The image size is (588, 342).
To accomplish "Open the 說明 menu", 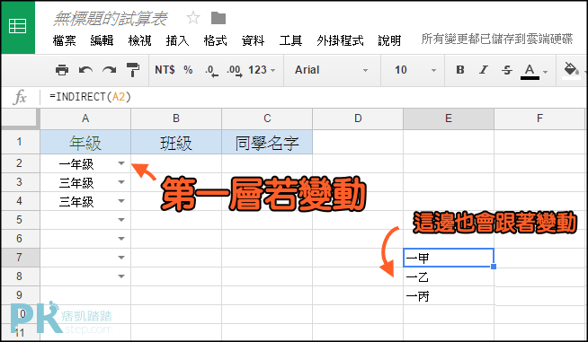I will 389,40.
